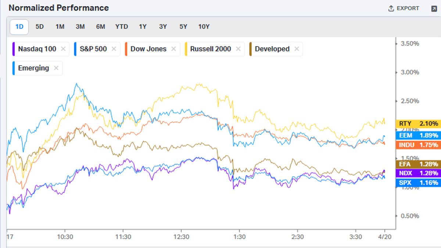
Task: Select the 3M time range
Action: pos(80,26)
